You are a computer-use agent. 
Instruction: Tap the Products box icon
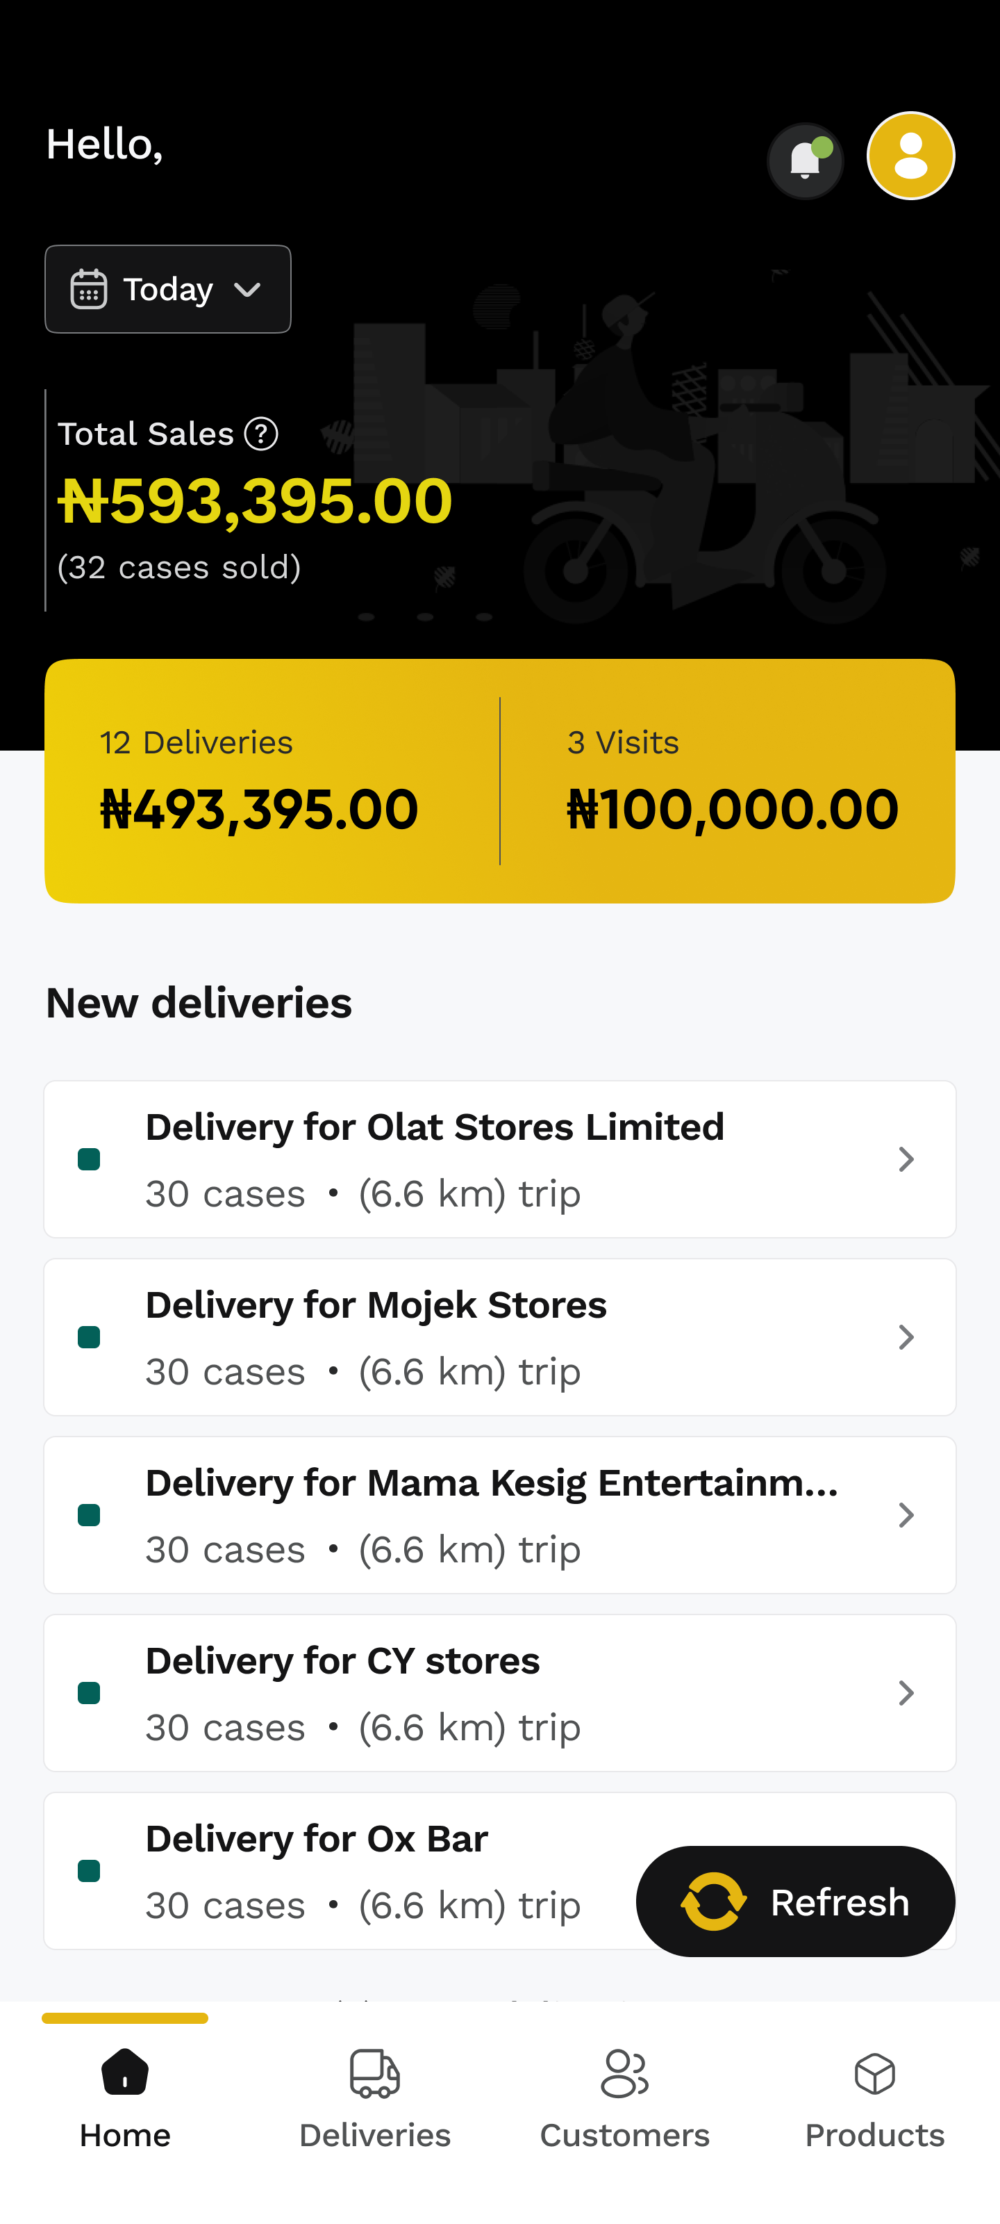point(874,2074)
